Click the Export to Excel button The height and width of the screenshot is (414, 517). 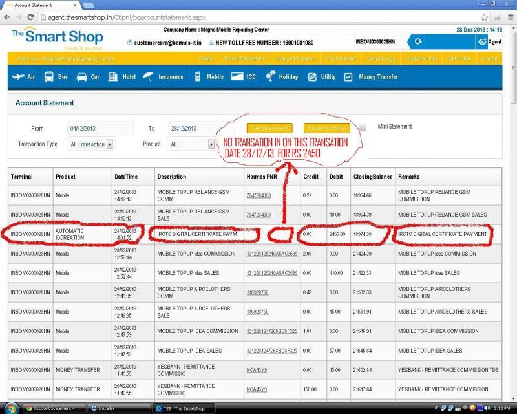click(x=327, y=128)
